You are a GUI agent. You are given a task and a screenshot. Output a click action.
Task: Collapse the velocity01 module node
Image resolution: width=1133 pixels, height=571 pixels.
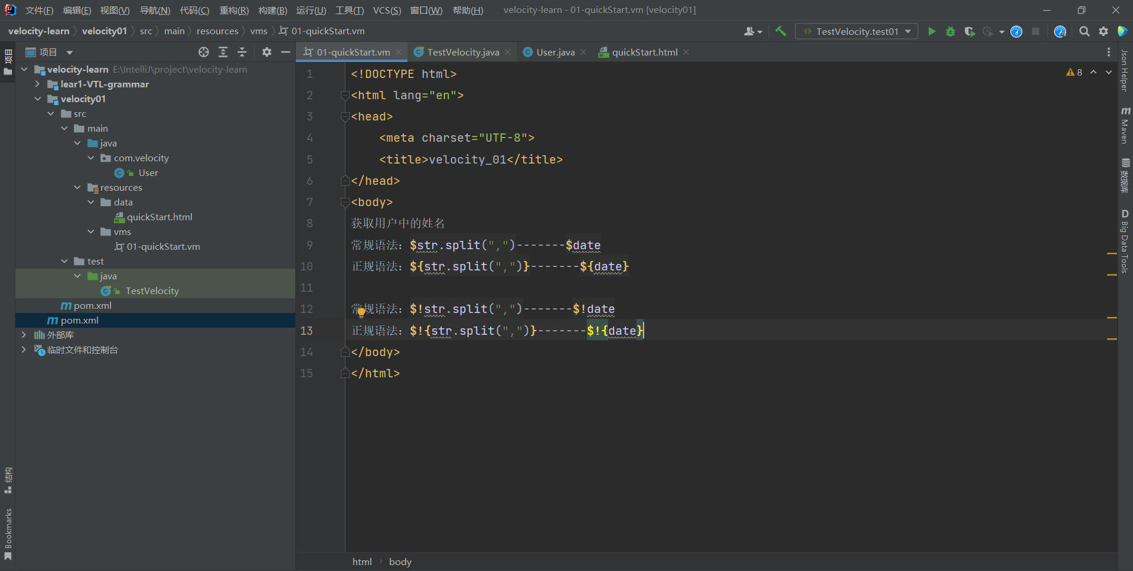(37, 99)
